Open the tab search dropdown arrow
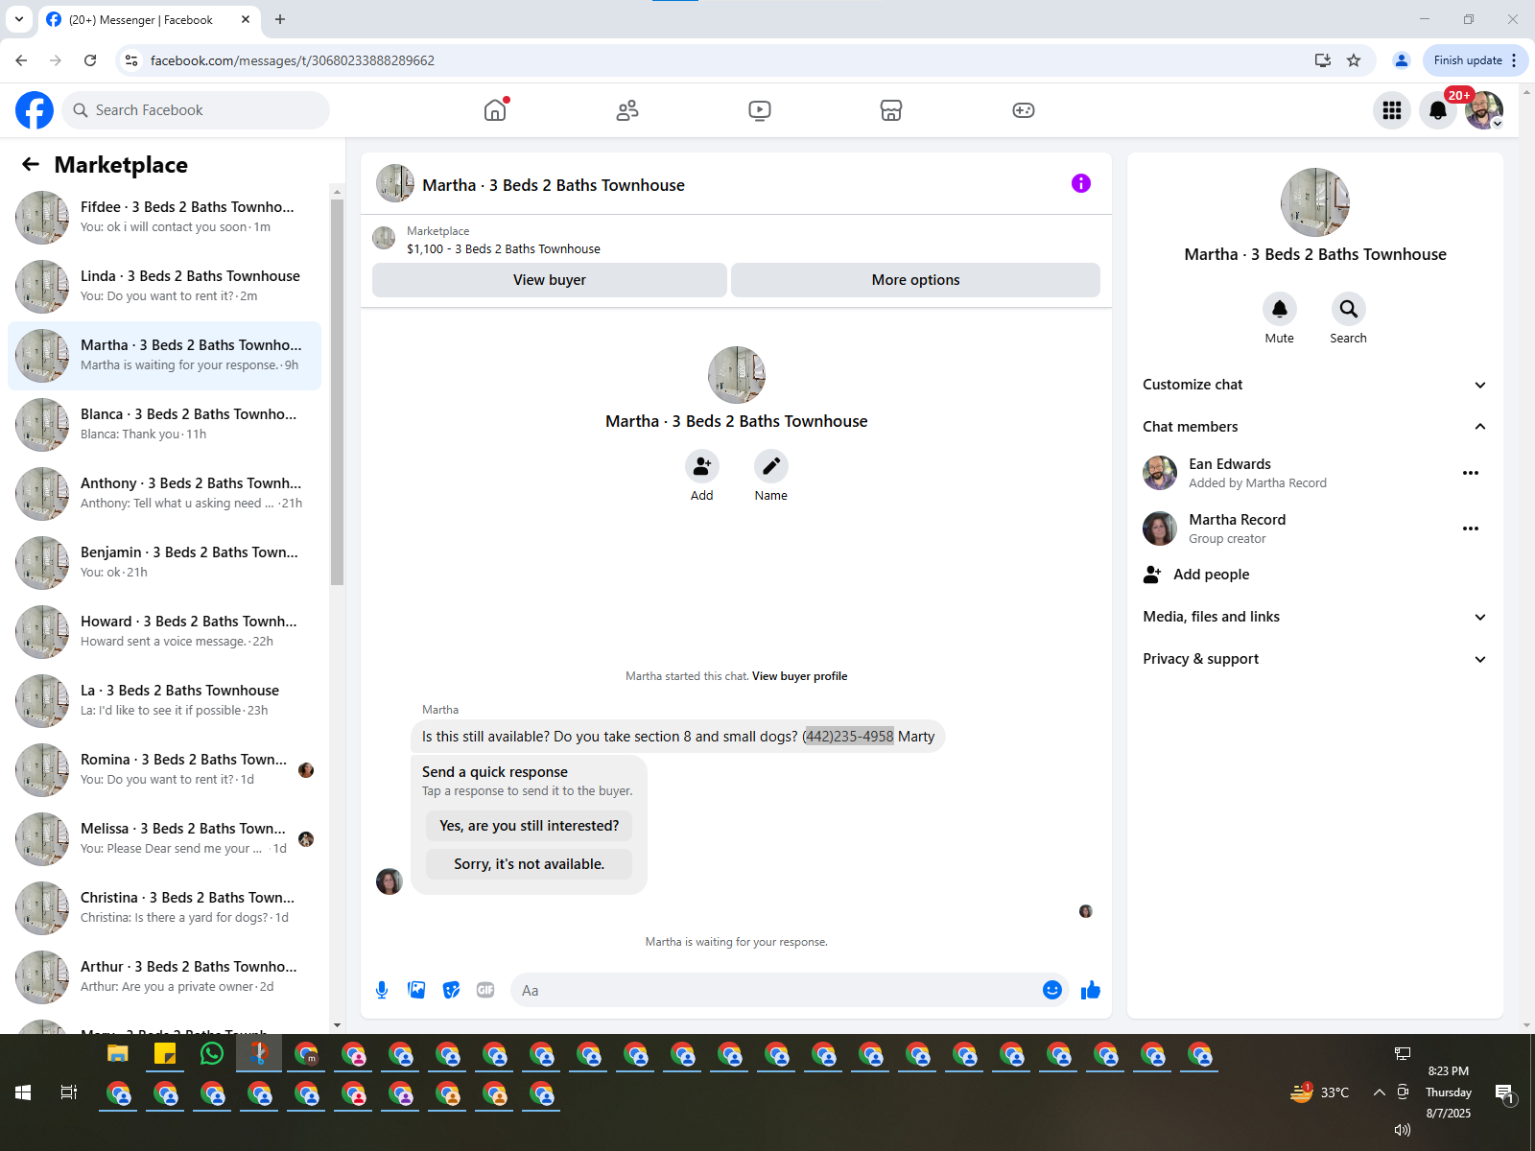1535x1151 pixels. click(x=19, y=19)
